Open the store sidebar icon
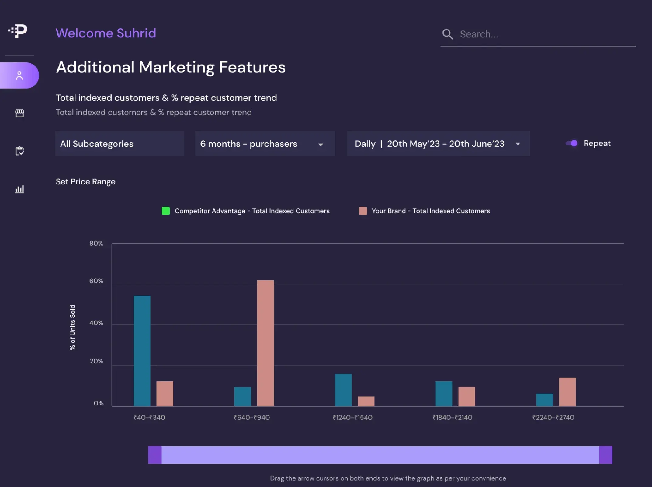 19,113
